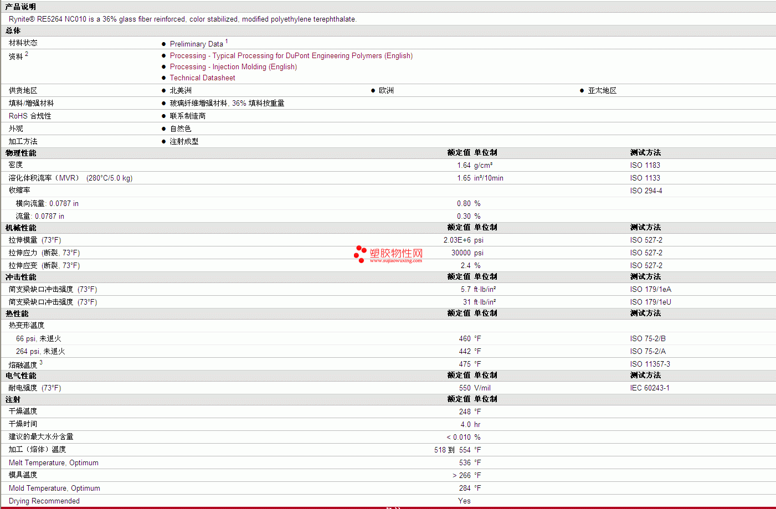Image resolution: width=776 pixels, height=509 pixels.
Task: Select the Preliminary Data text
Action: tap(197, 44)
